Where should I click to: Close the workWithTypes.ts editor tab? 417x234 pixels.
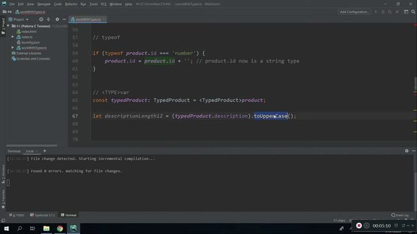pyautogui.click(x=104, y=19)
